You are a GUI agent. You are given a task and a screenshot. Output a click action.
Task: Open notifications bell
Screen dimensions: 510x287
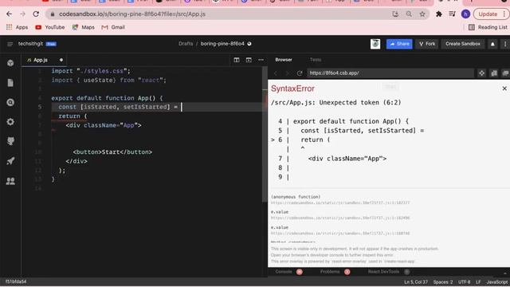(x=492, y=44)
